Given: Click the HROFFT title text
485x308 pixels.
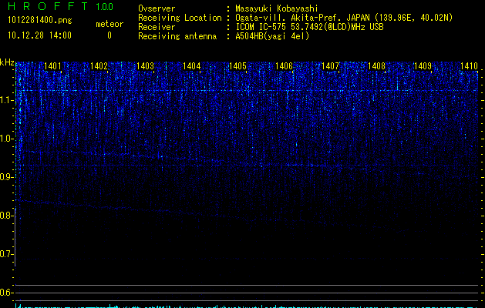Looking at the screenshot, I should [49, 6].
